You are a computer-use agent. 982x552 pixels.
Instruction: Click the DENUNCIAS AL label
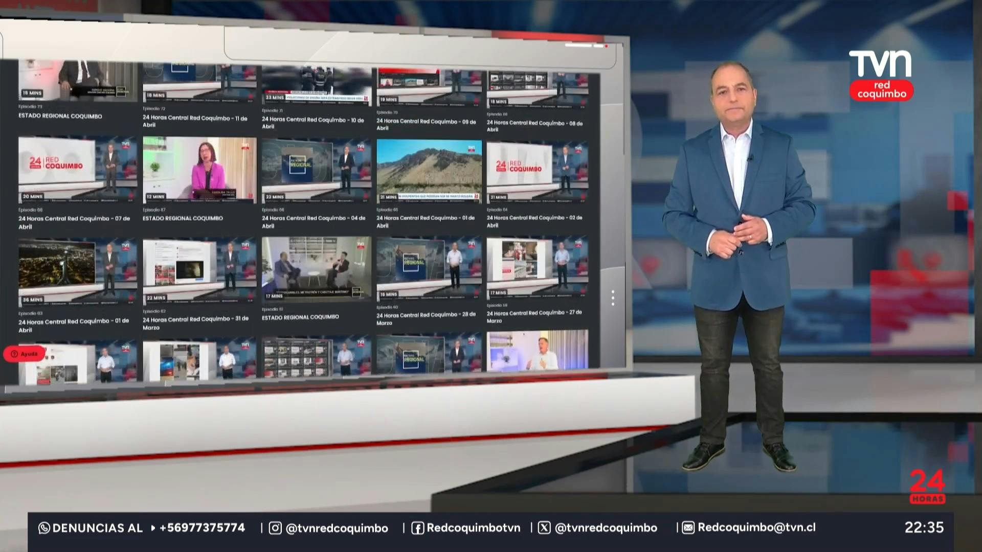[x=97, y=528]
